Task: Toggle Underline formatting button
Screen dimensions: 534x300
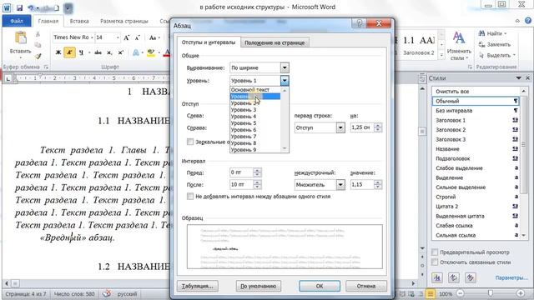Action: point(81,52)
